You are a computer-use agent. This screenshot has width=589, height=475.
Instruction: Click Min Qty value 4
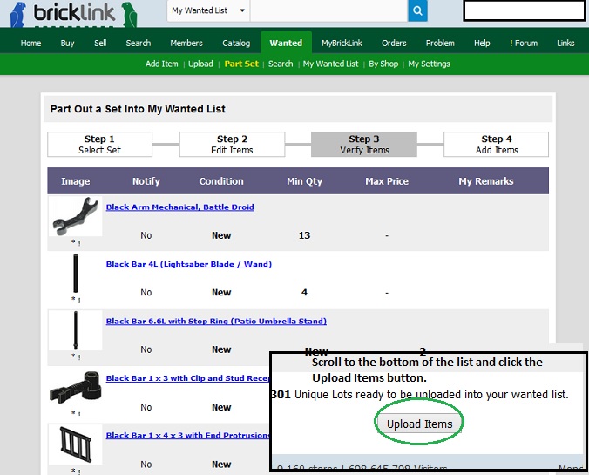[305, 293]
